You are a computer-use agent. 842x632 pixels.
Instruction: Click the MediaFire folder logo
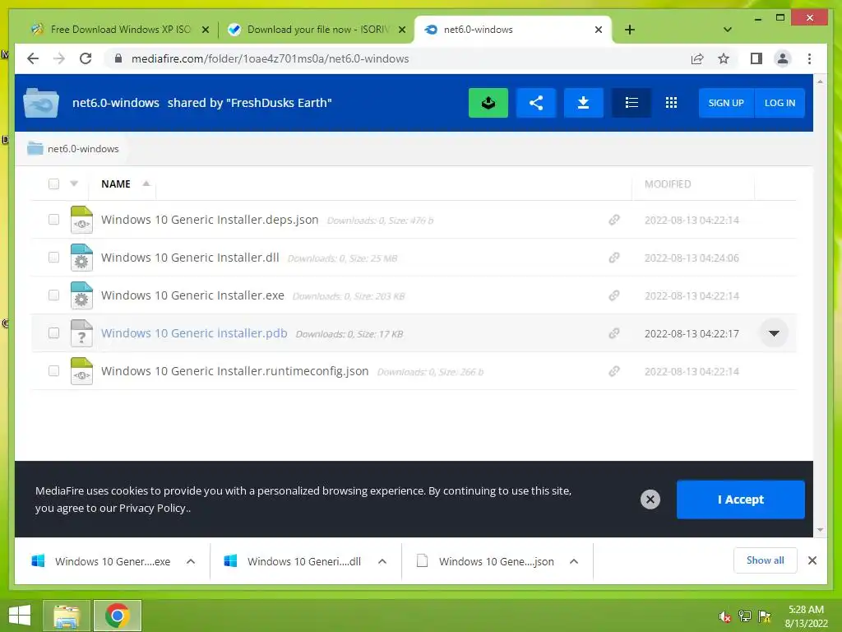coord(41,103)
